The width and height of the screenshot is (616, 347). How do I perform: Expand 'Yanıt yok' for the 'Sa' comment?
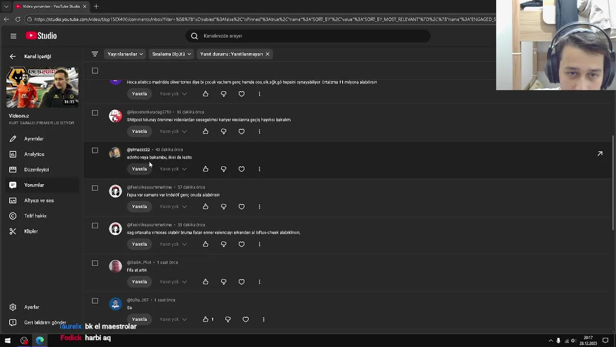click(x=173, y=319)
